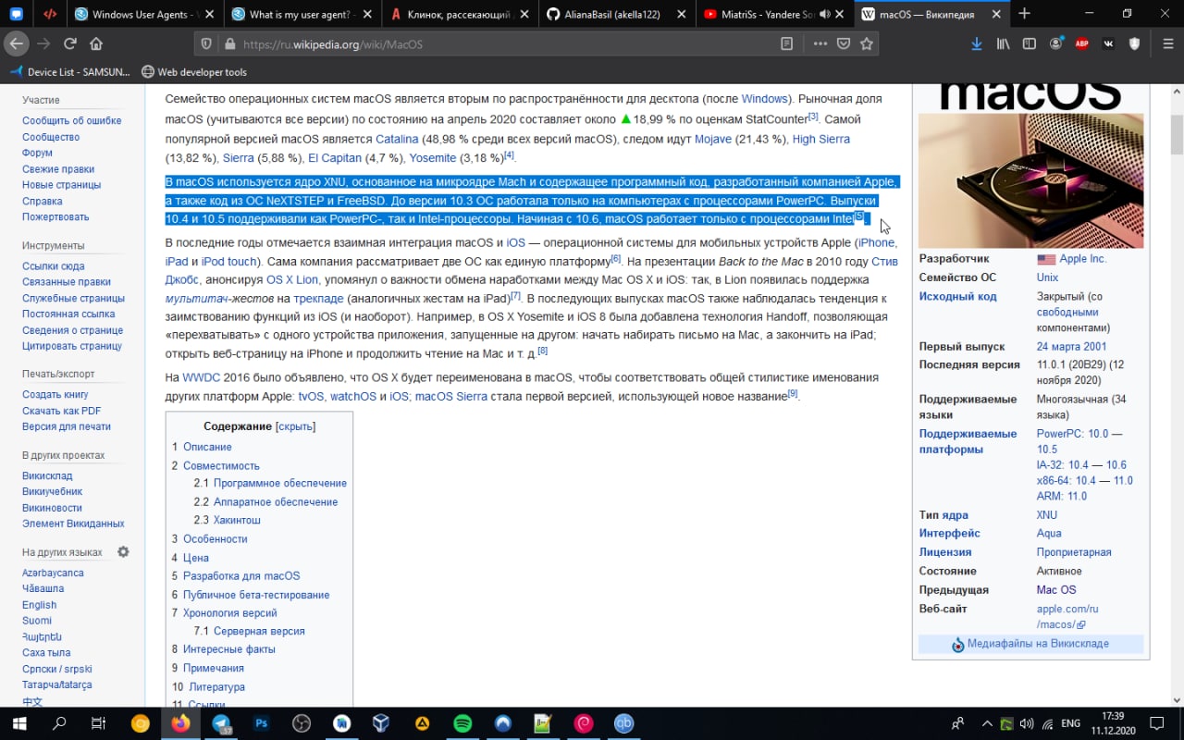Show hidden system tray icons
This screenshot has height=740, width=1184.
tap(987, 723)
